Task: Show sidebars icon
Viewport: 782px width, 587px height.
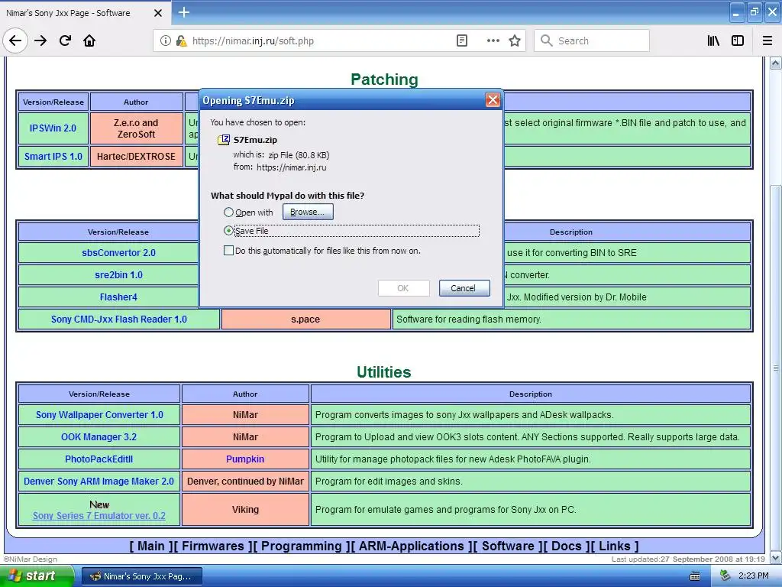Action: tap(738, 41)
